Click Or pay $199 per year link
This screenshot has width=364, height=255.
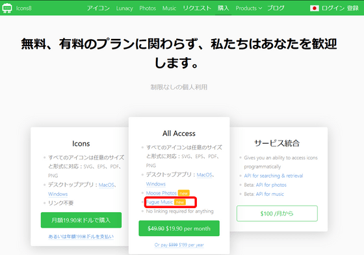click(179, 245)
